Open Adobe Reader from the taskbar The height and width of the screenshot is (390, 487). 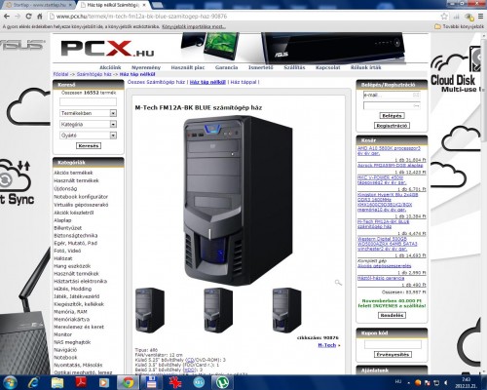click(x=81, y=382)
